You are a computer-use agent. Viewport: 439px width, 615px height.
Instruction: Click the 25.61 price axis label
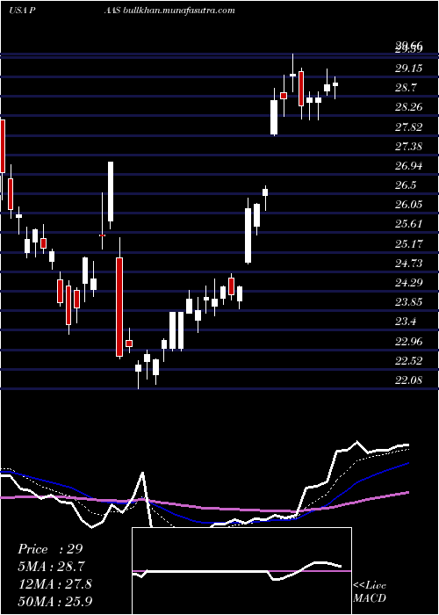coord(408,224)
